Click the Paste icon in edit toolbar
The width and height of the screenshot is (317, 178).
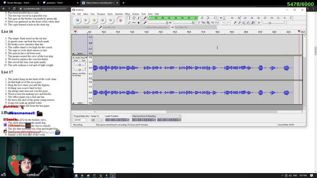tap(208, 23)
